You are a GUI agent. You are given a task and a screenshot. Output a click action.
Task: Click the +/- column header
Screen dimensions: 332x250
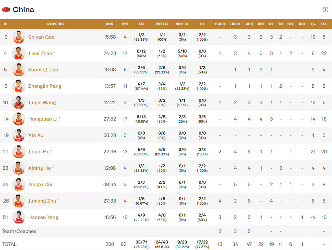313,24
